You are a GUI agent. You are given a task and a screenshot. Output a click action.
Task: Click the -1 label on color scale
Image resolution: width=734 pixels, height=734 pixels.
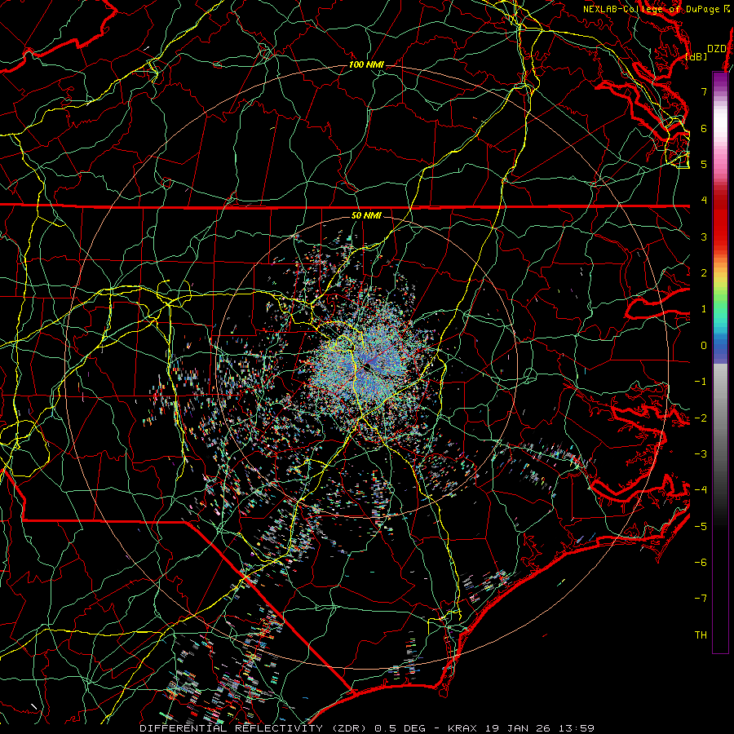[x=701, y=382]
